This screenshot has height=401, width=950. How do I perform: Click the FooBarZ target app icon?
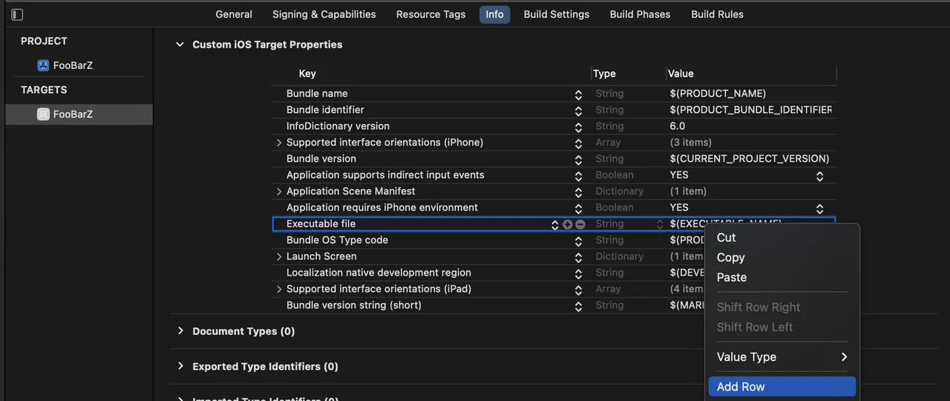[43, 114]
